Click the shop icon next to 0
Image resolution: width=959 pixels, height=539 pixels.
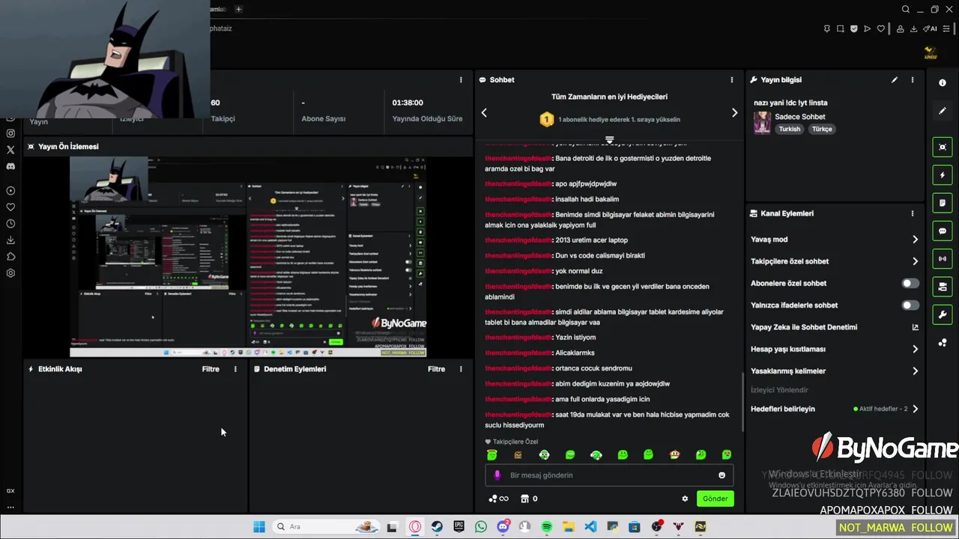tap(524, 499)
